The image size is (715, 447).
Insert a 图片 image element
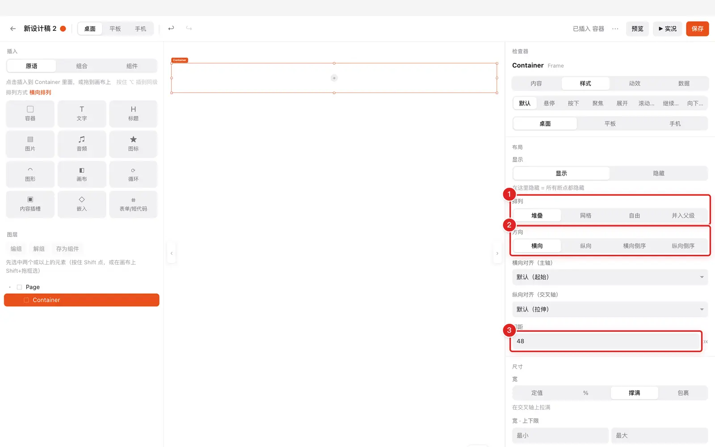(x=30, y=144)
